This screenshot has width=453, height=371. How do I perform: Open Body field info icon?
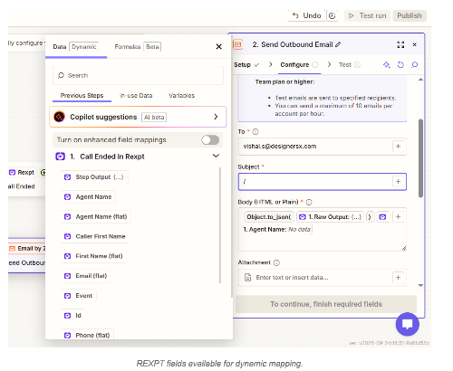pos(309,202)
